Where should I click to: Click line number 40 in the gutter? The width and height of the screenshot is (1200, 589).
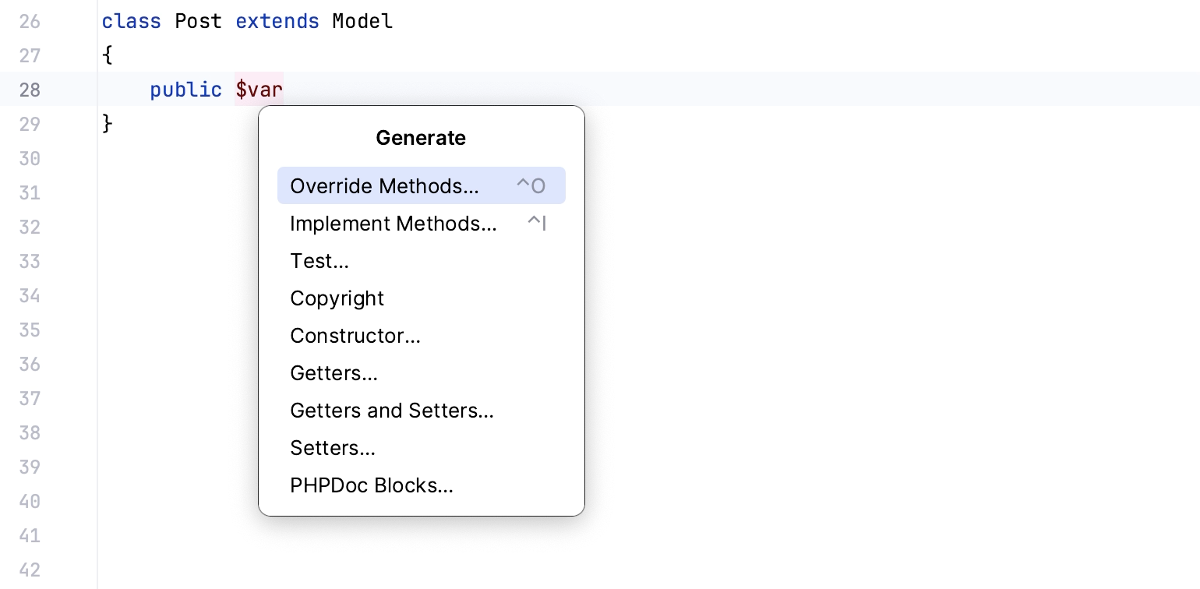pyautogui.click(x=30, y=501)
